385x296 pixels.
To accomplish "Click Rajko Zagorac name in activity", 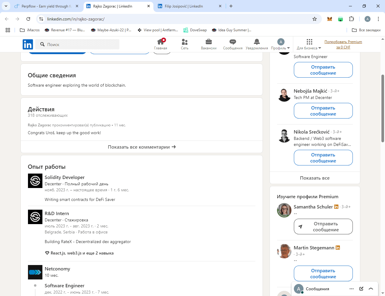I will tap(39, 125).
